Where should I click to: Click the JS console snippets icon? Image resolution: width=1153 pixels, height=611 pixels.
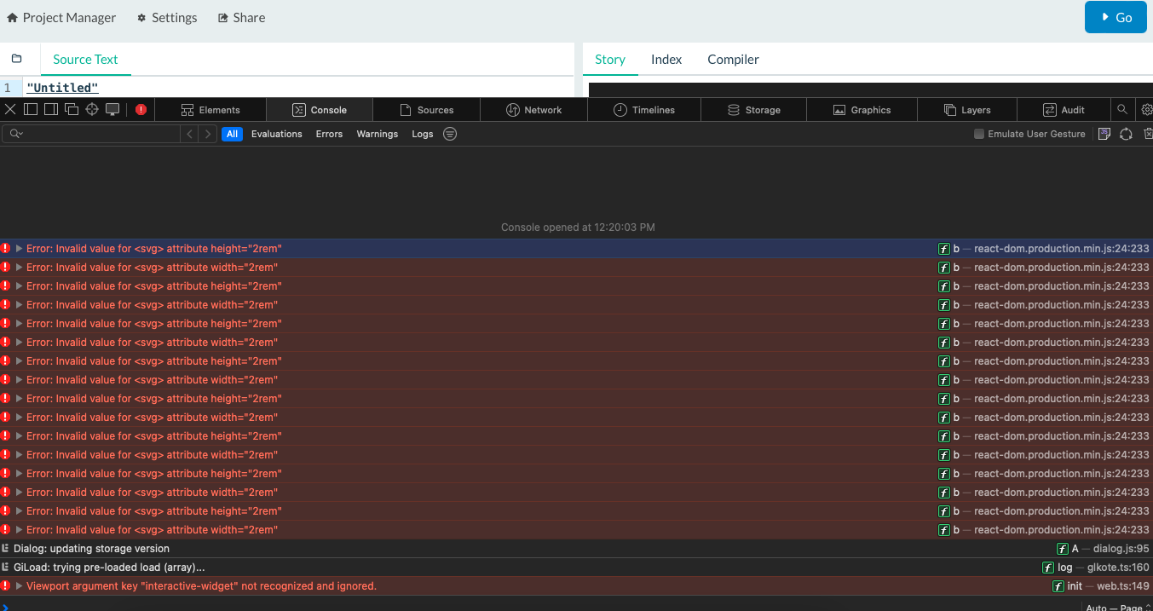1104,134
